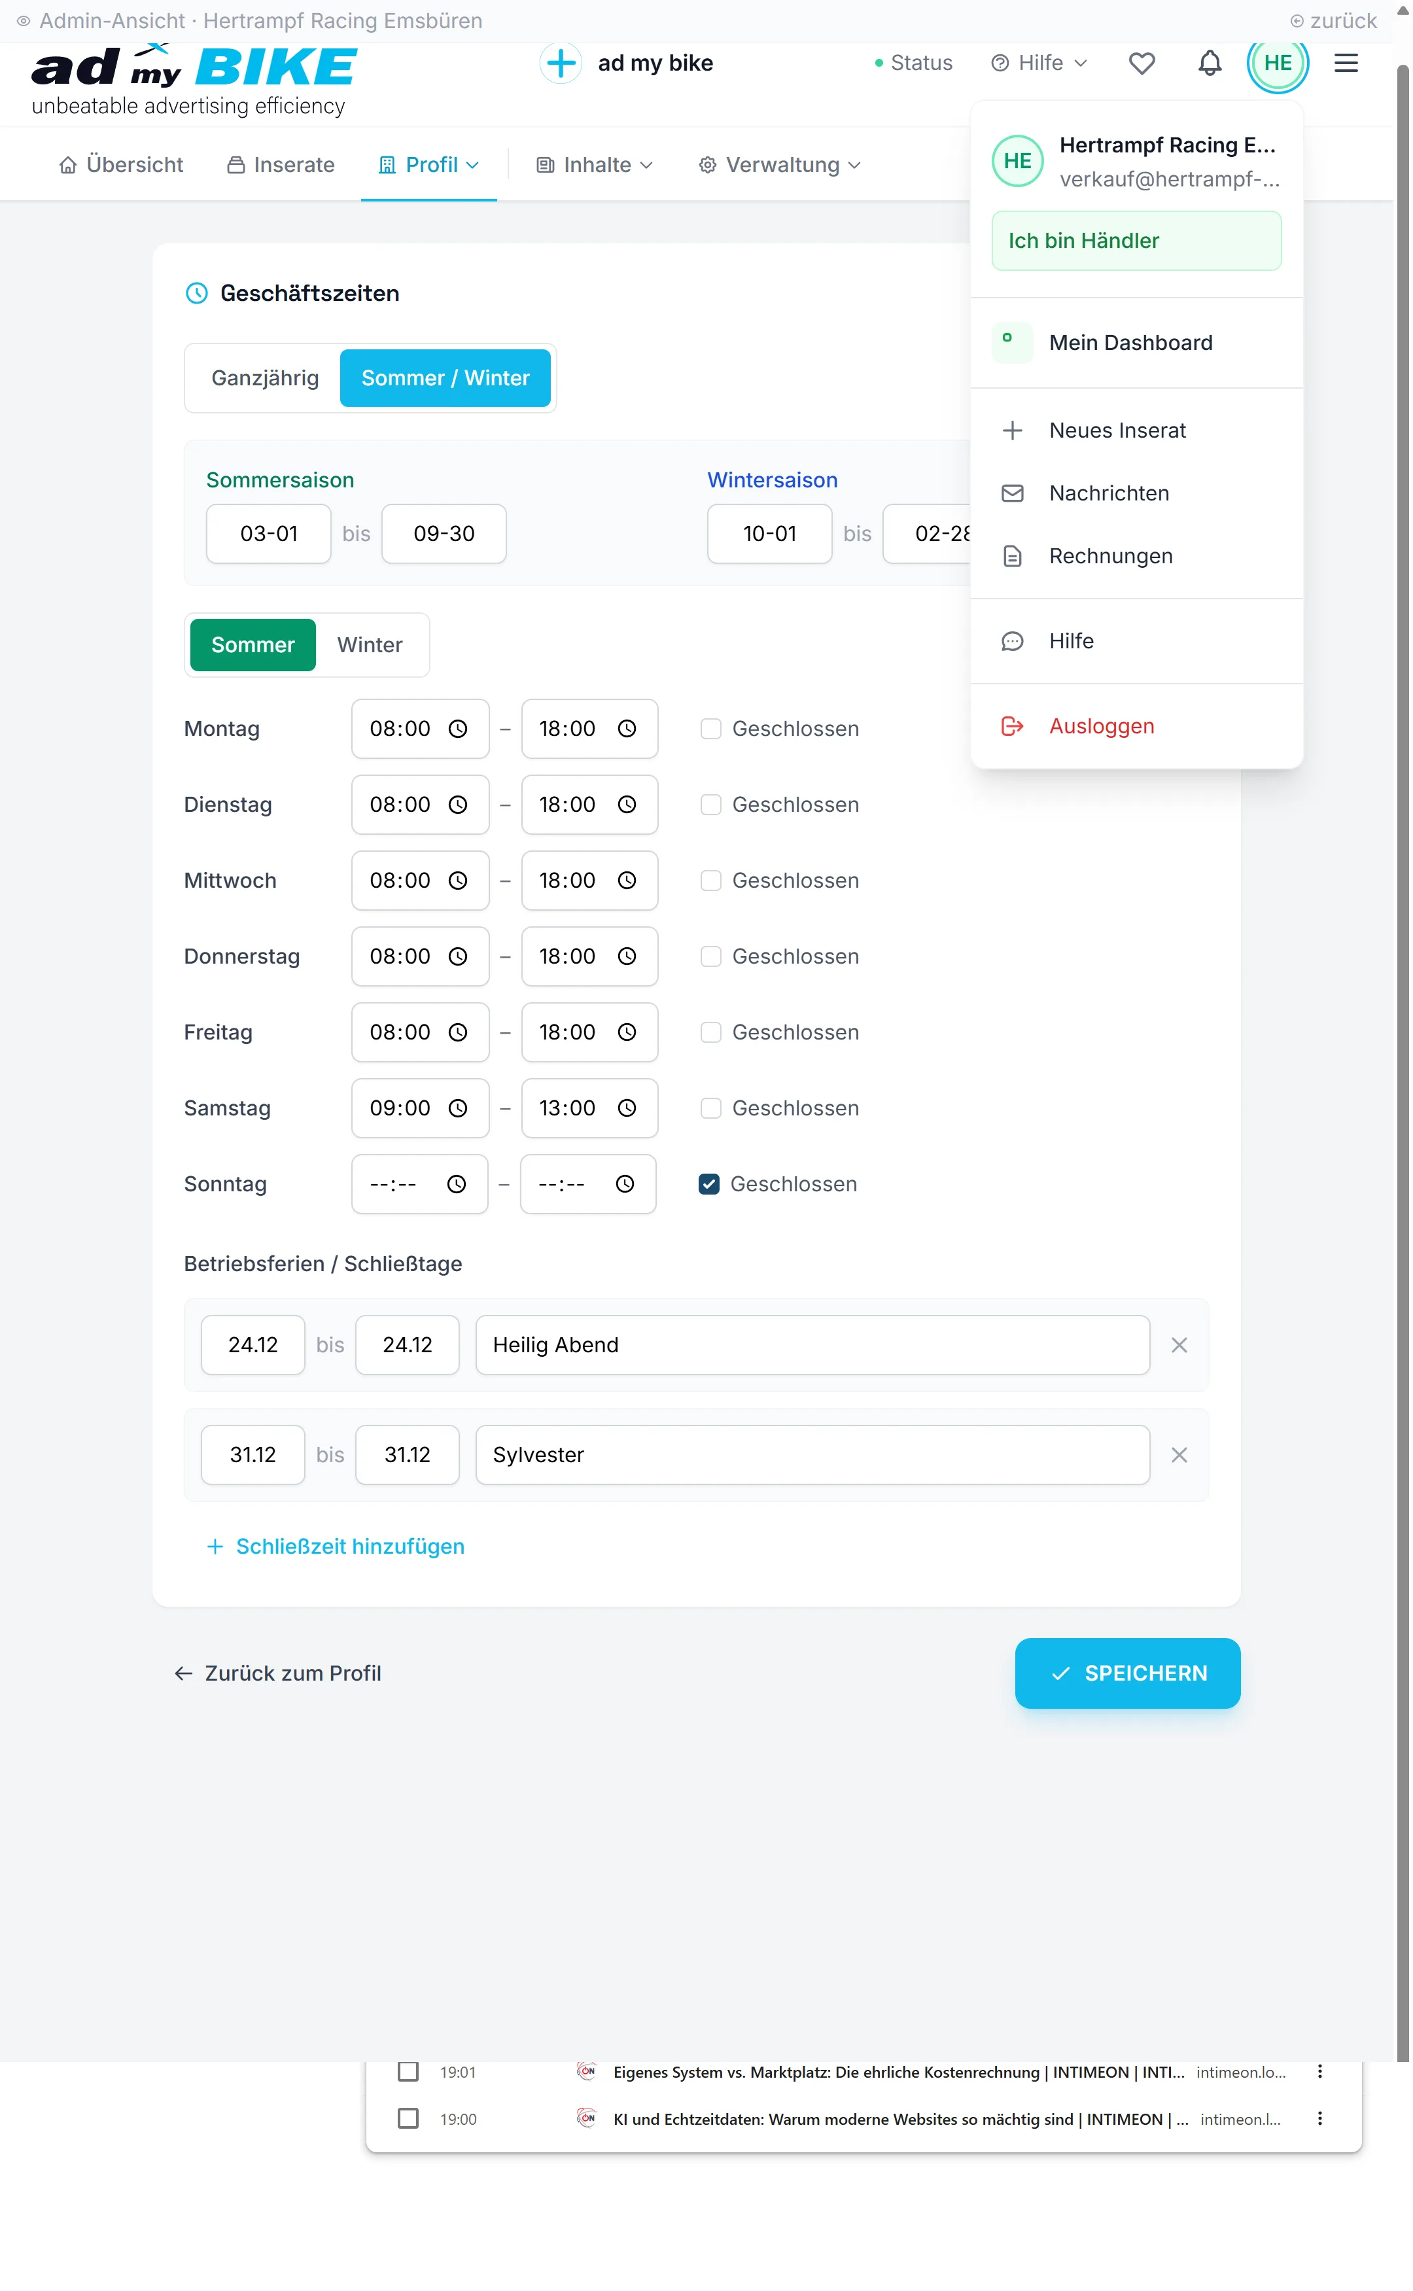
Task: Remove the Heilig Abend closing day
Action: [1178, 1344]
